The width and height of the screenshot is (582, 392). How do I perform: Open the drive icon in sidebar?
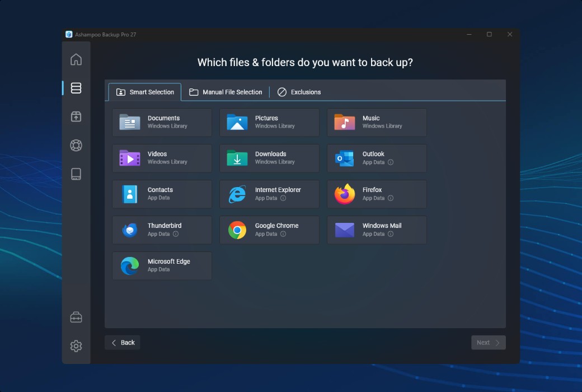(x=76, y=174)
